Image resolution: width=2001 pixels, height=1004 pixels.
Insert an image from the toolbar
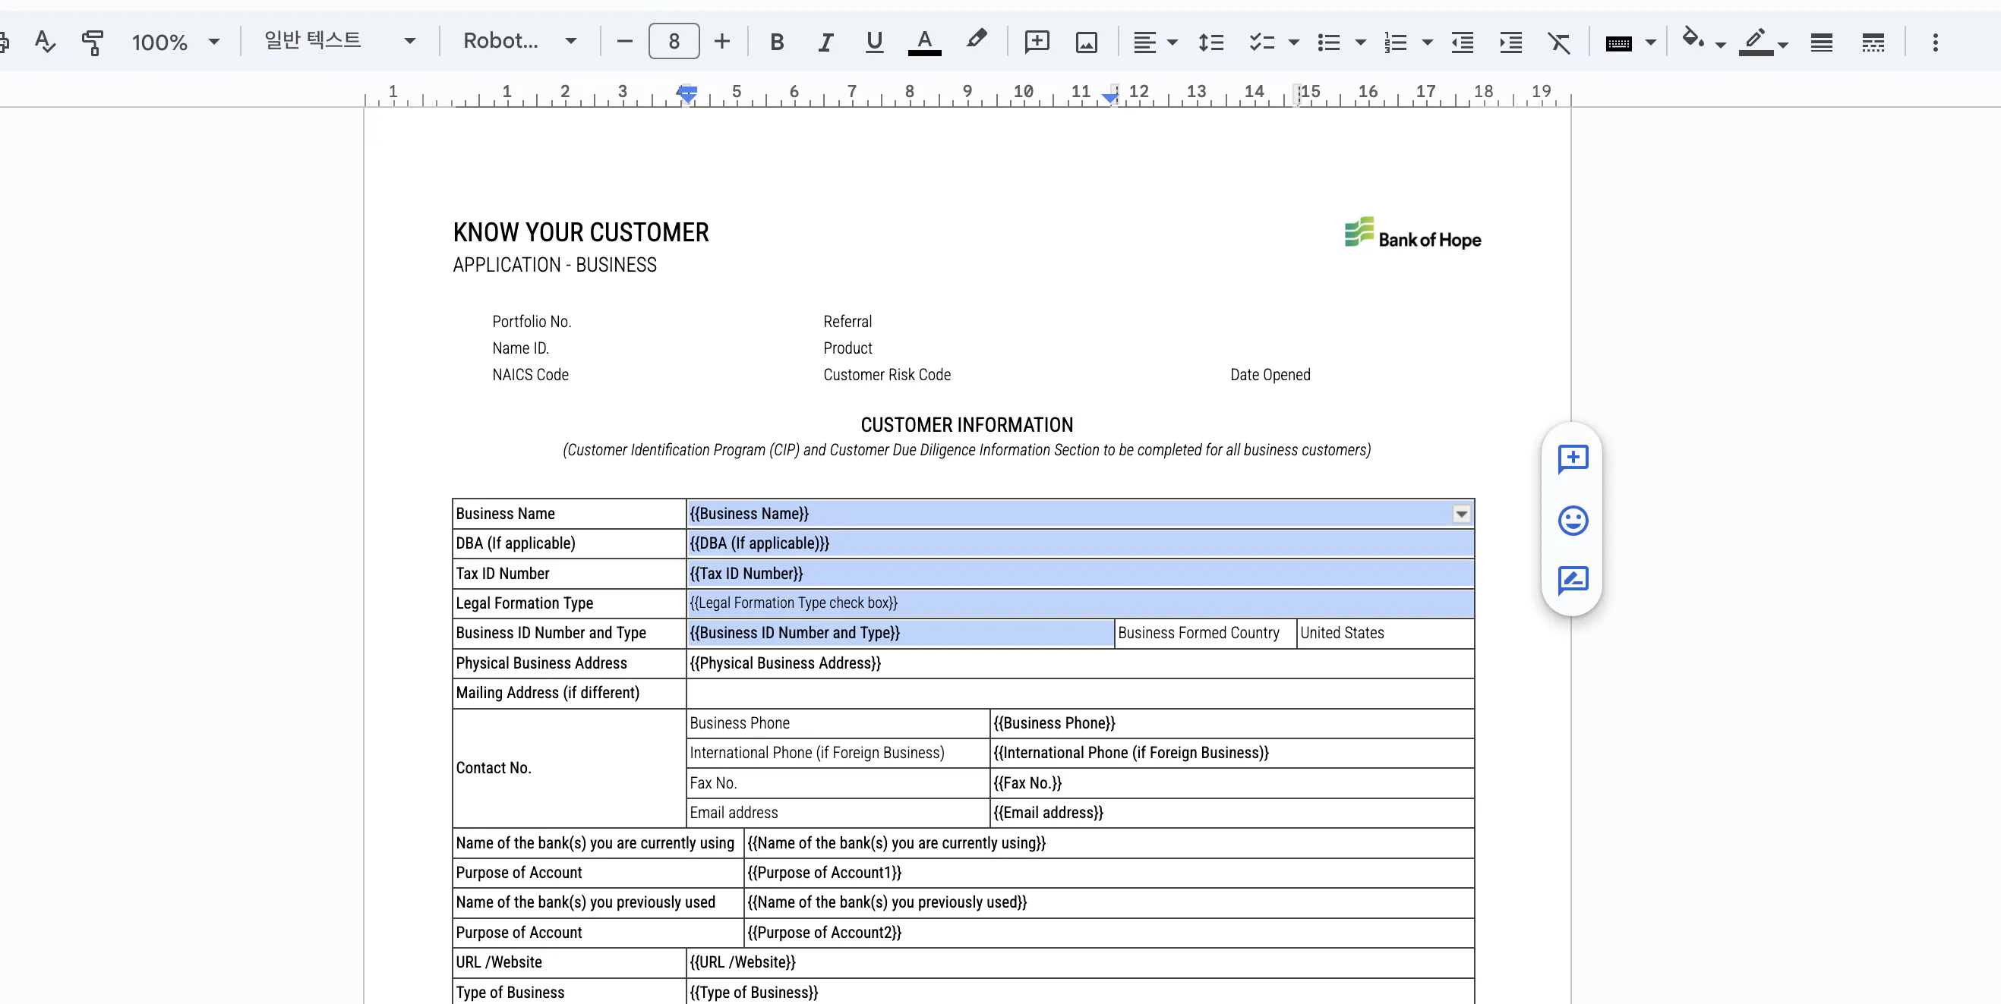[1086, 42]
